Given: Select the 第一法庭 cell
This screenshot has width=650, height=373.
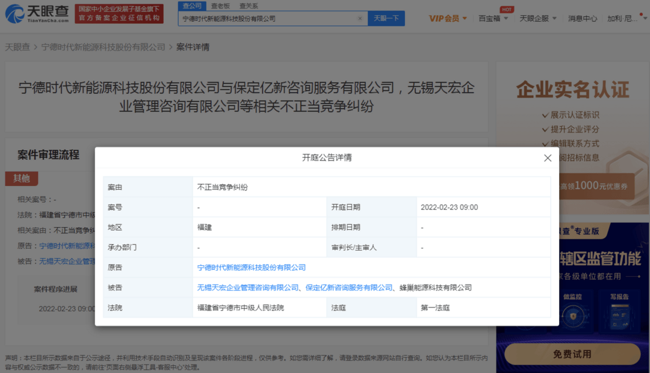Looking at the screenshot, I should click(483, 308).
